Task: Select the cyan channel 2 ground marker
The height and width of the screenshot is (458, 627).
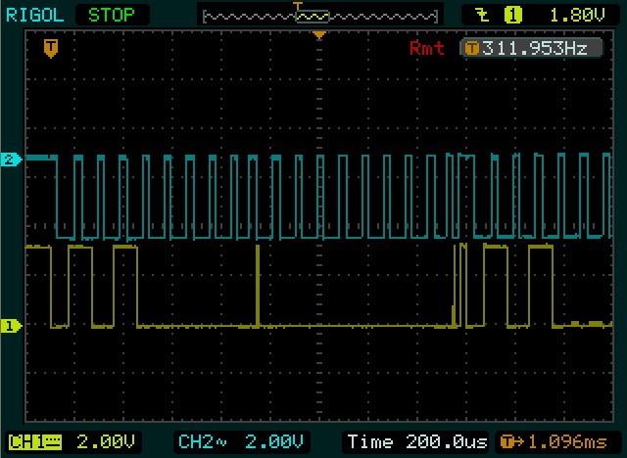Action: pos(12,159)
